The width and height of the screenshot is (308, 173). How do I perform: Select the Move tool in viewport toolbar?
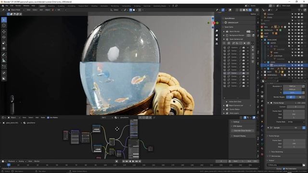point(4,32)
